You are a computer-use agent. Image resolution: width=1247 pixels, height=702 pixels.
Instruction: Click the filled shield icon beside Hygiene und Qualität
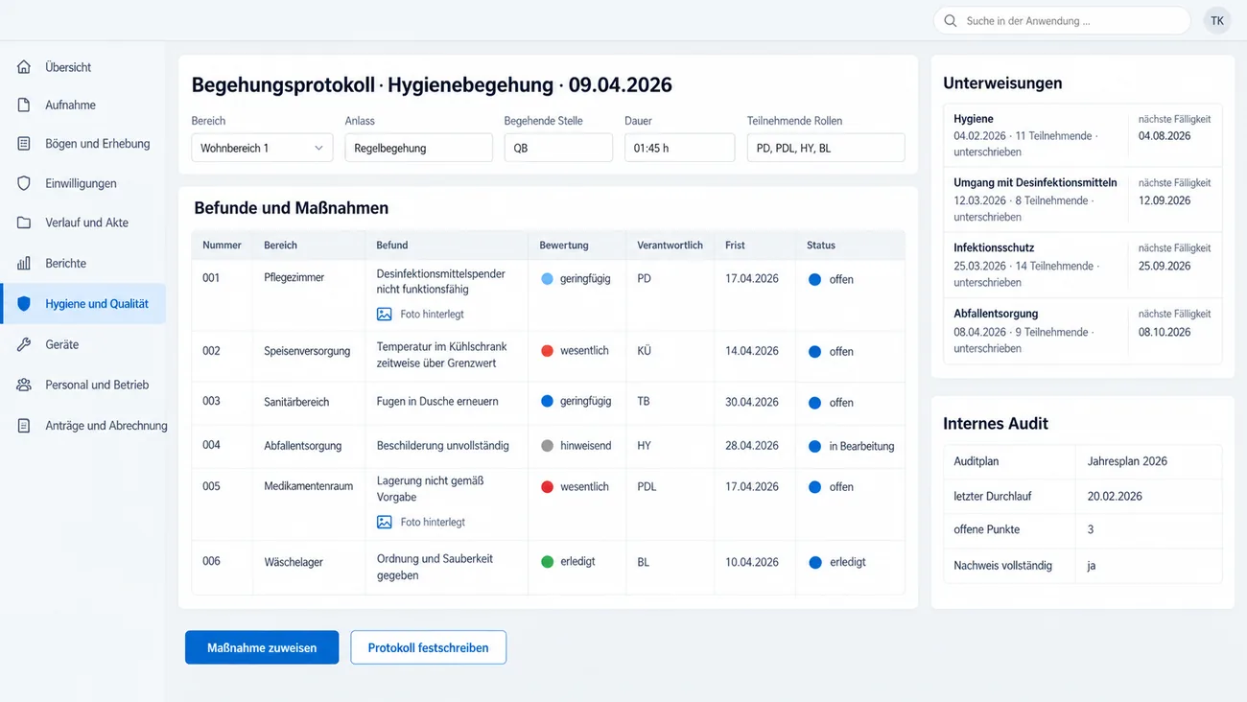tap(24, 304)
